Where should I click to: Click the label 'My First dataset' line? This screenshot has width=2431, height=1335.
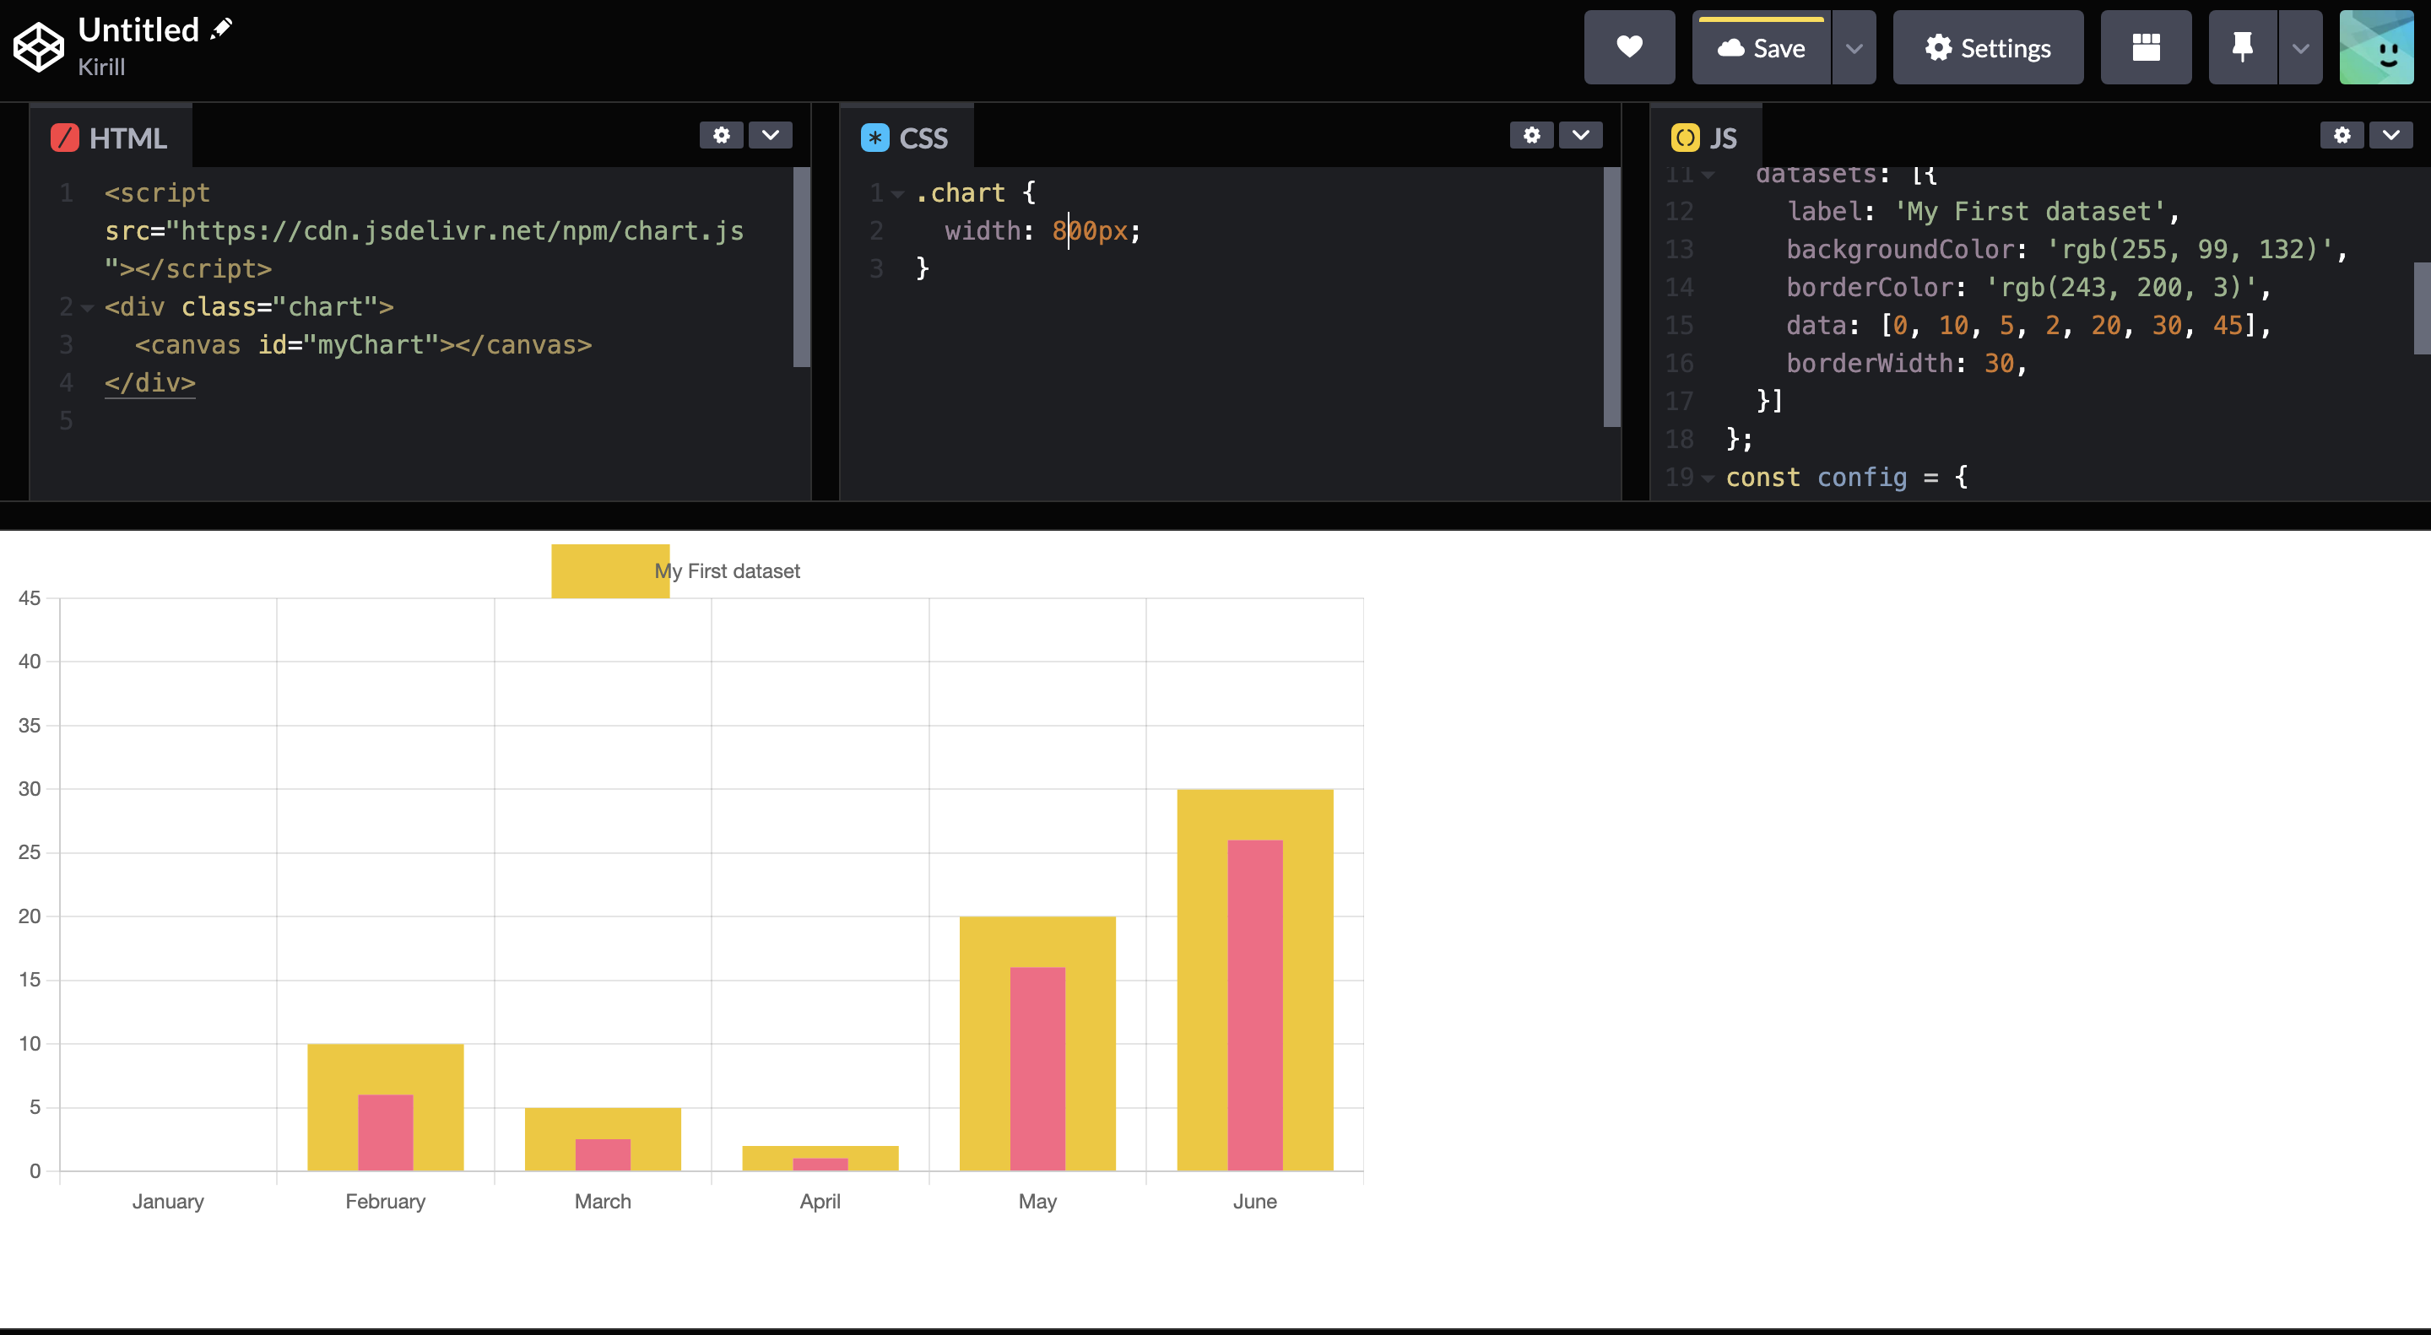click(1983, 211)
